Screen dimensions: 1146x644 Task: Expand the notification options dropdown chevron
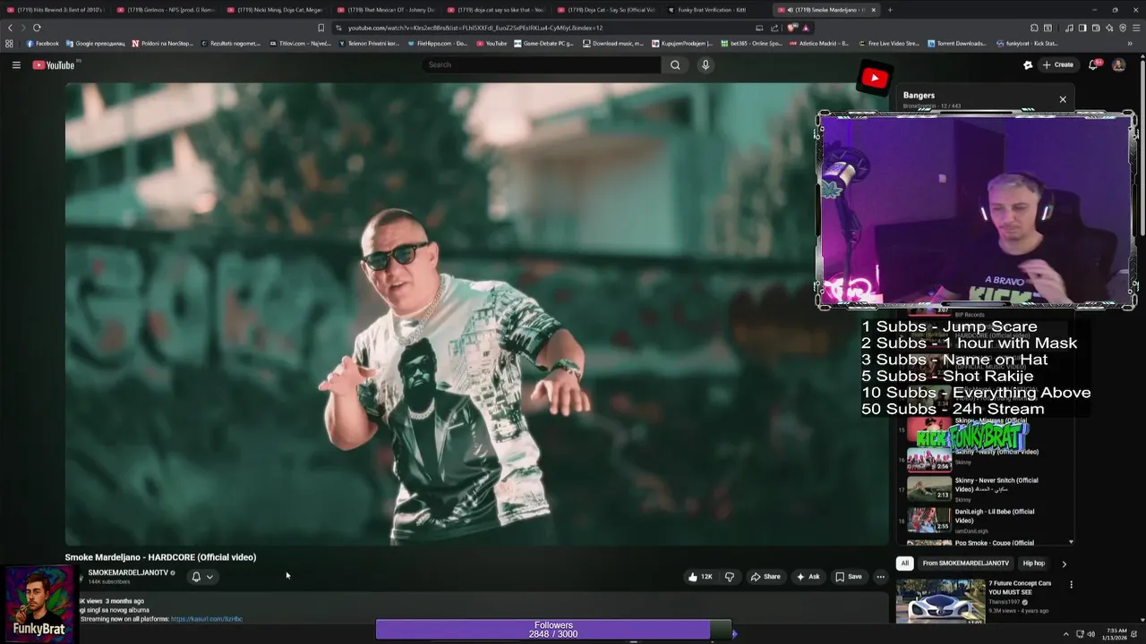pos(210,577)
